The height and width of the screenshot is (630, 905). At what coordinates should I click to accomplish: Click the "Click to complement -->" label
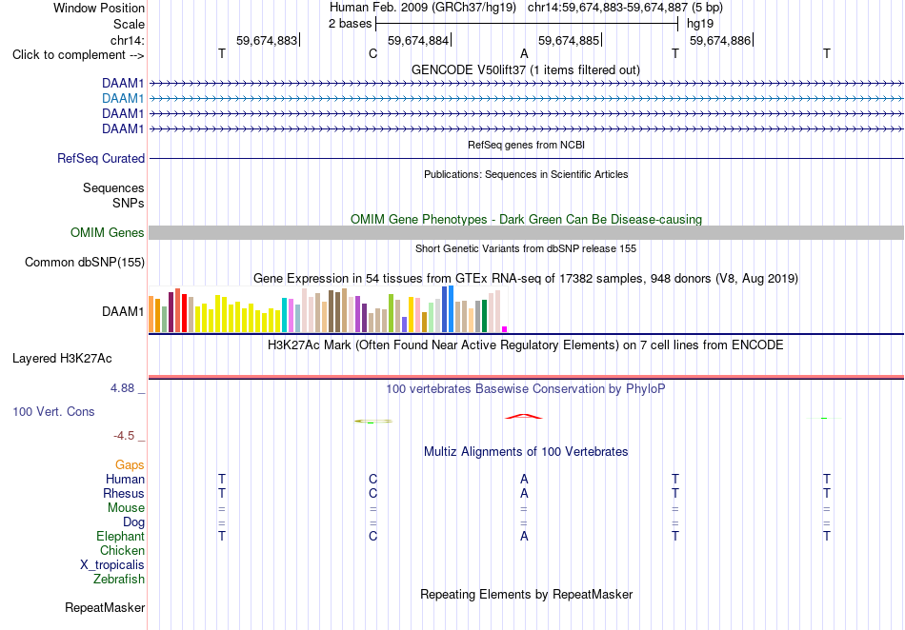pos(78,55)
